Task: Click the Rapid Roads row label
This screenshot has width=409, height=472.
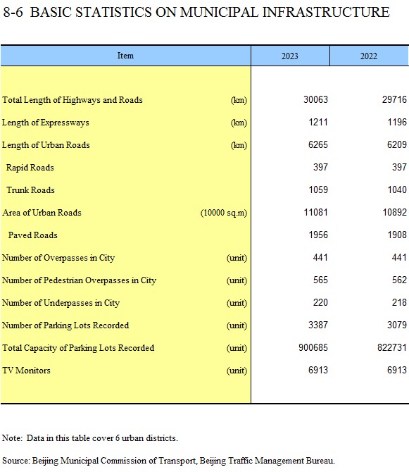Action: point(30,168)
